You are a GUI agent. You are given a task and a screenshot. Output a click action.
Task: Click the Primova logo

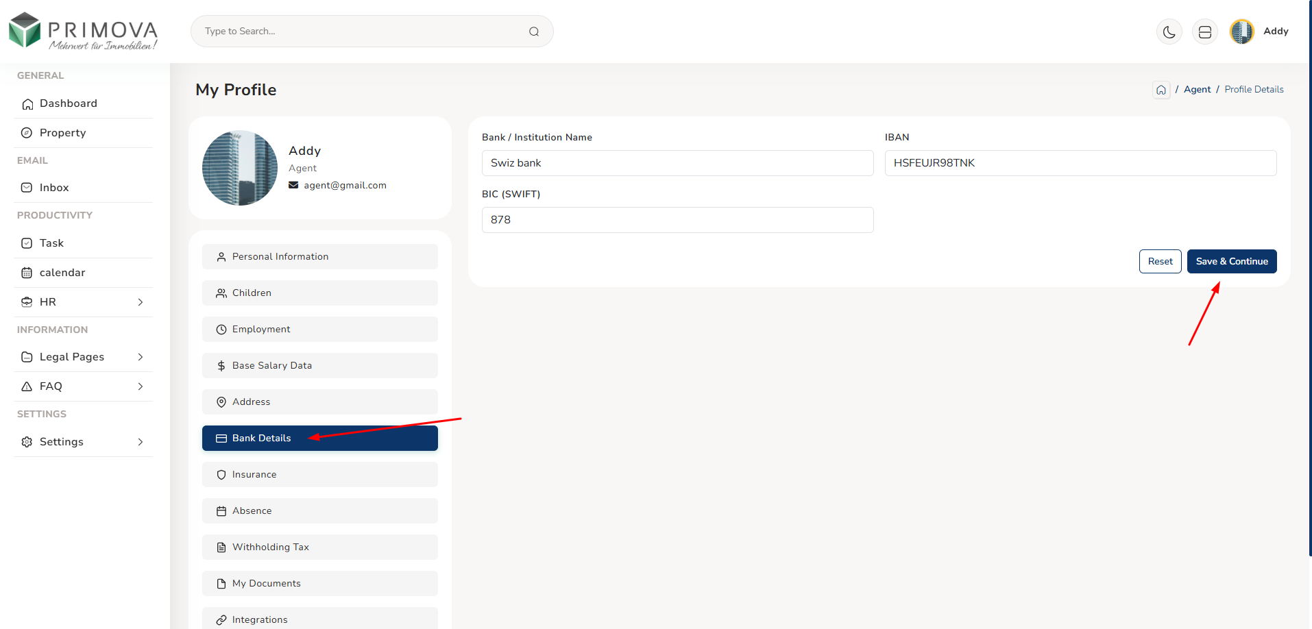pos(83,32)
